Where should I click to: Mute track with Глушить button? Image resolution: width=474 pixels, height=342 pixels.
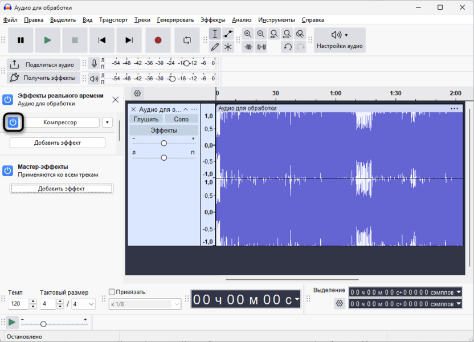click(146, 119)
